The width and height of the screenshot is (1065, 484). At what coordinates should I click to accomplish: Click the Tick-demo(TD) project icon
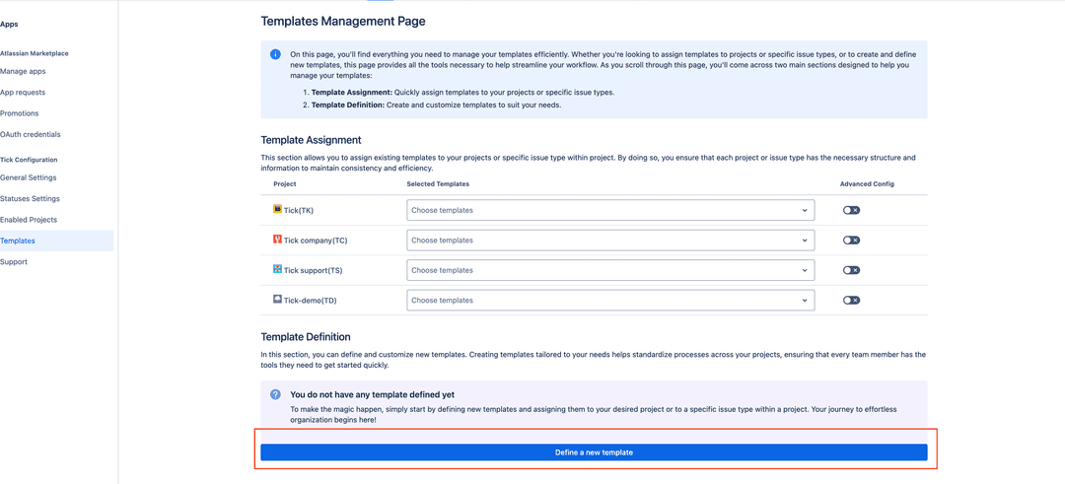click(x=278, y=299)
